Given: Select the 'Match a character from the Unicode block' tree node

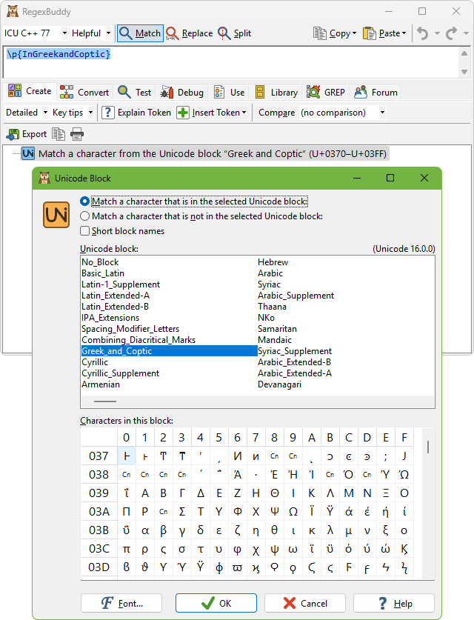Looking at the screenshot, I should [x=204, y=153].
